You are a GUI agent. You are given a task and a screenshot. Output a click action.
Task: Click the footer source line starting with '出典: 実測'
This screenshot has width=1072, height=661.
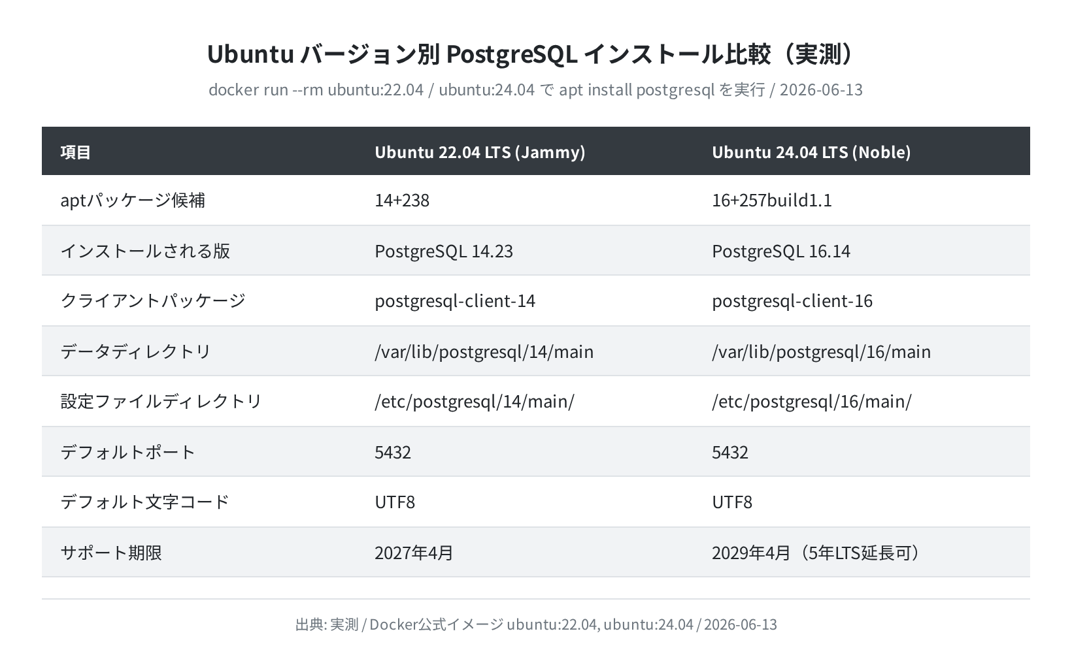[x=536, y=624]
